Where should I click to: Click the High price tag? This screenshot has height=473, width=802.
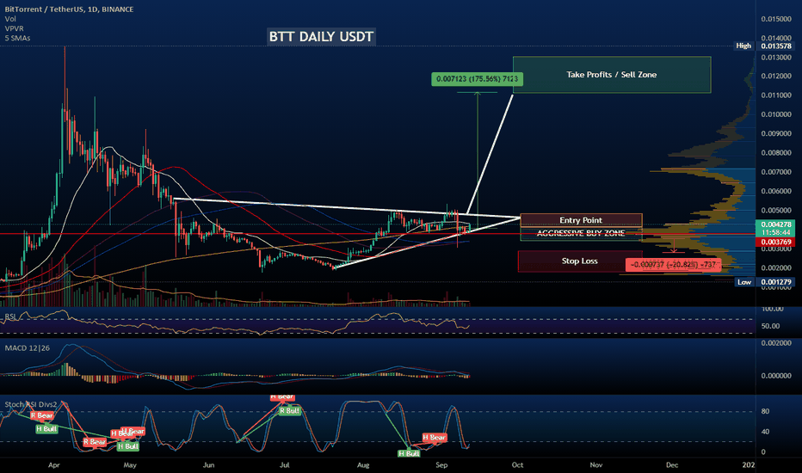743,46
